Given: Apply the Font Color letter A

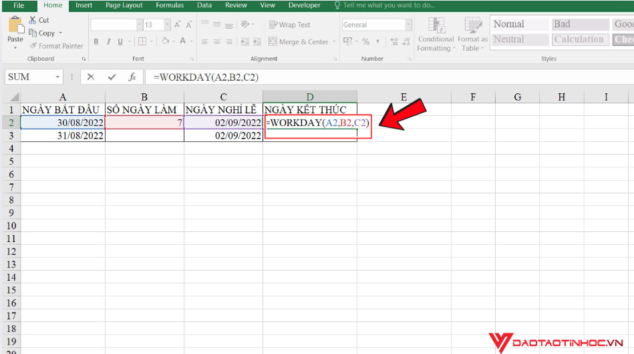Looking at the screenshot, I should 183,41.
